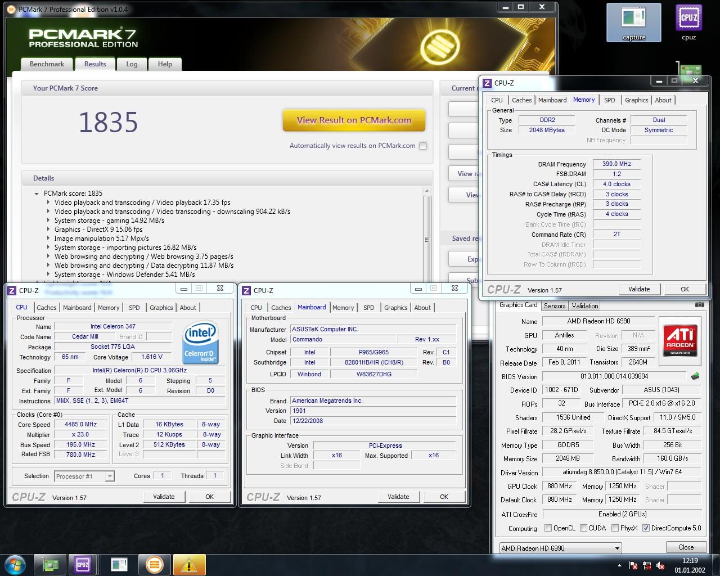Click OK in CPU-Z Mainboard window
720x576 pixels.
pyautogui.click(x=444, y=497)
